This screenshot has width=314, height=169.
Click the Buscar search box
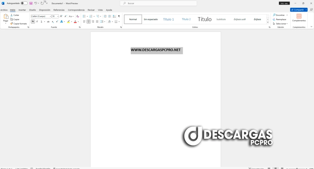tap(158, 3)
